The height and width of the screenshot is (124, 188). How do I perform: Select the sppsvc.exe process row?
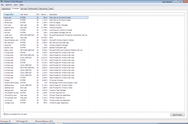tap(46, 50)
